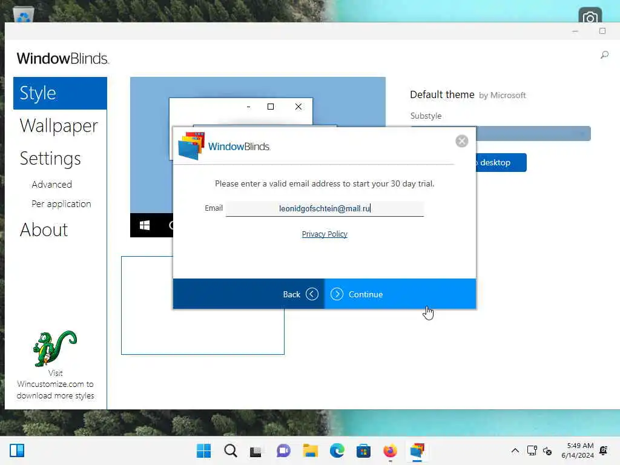
Task: Go Back in the trial dialog
Action: coord(249,294)
